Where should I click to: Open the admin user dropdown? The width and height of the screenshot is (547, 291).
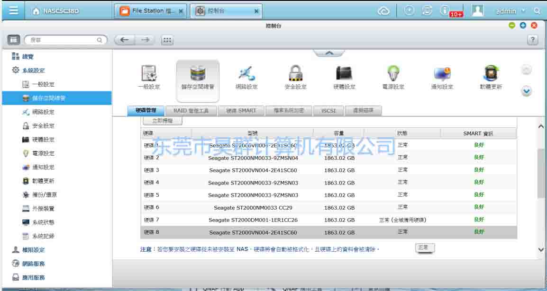[x=510, y=11]
